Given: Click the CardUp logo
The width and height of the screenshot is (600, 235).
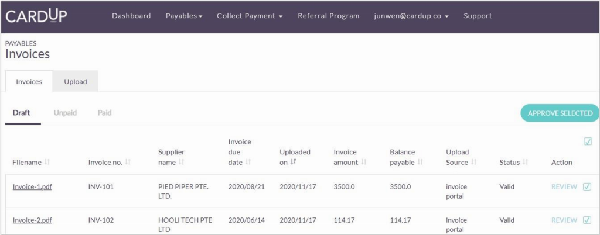Looking at the screenshot, I should 36,16.
